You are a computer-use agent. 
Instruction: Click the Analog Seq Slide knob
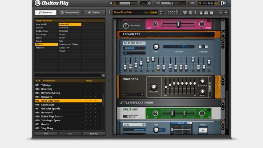[x=156, y=47]
